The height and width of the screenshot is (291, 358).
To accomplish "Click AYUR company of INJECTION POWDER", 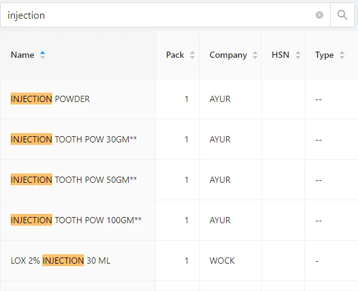I will click(x=220, y=99).
